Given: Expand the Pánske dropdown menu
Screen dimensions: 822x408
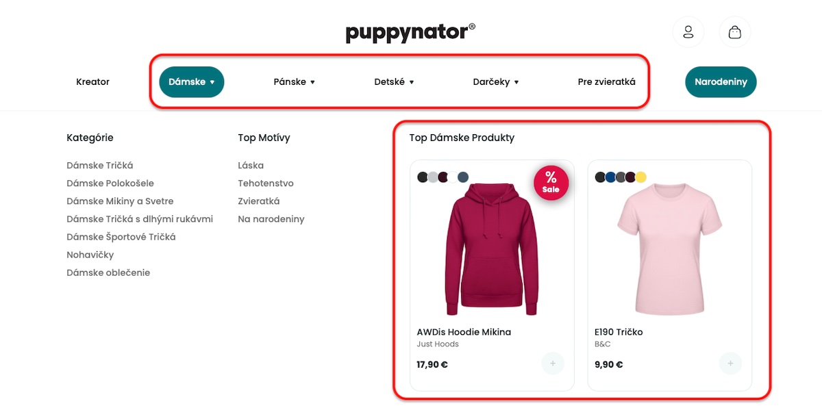Looking at the screenshot, I should [x=294, y=82].
